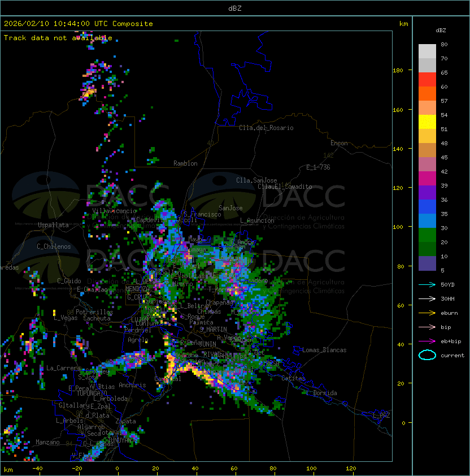Click the 'C_Guido' map label
This screenshot has height=476, width=470.
click(69, 281)
